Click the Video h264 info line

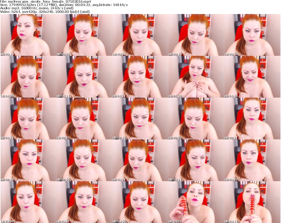click(x=45, y=12)
